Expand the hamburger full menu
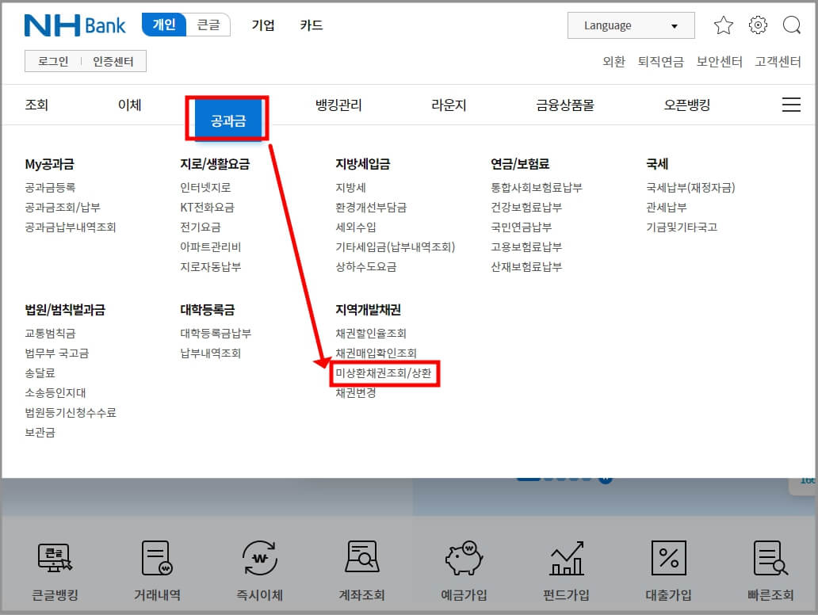This screenshot has height=615, width=818. (790, 104)
